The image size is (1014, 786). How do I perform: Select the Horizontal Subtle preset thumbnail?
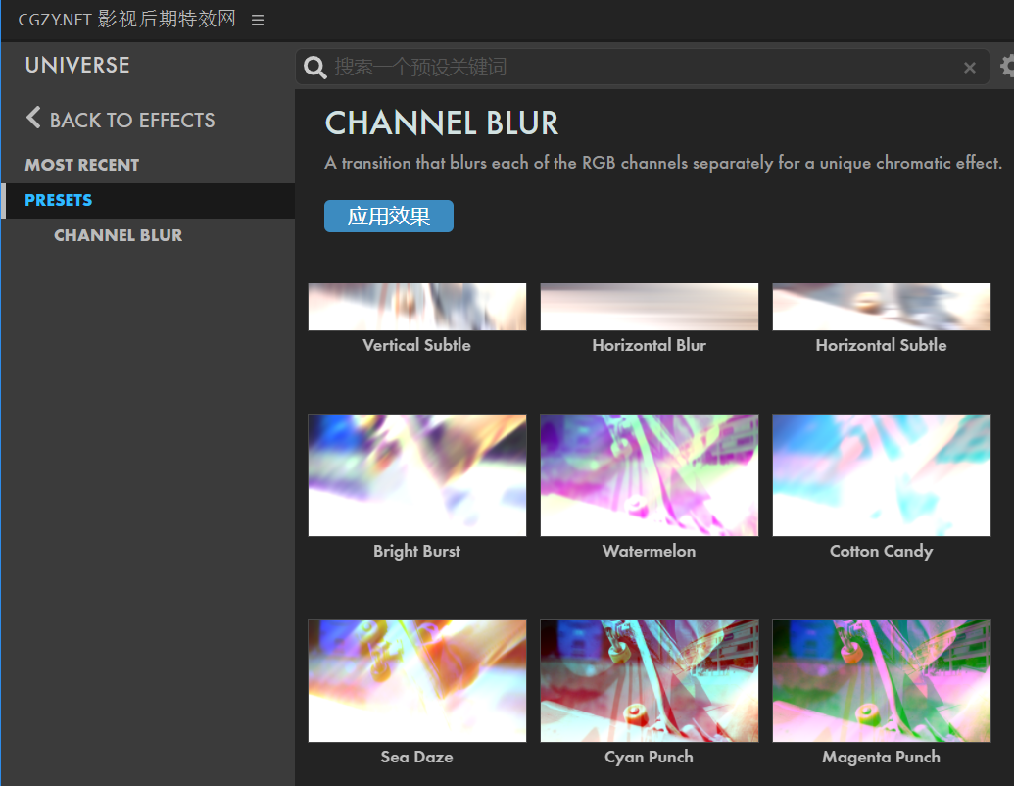click(x=882, y=307)
